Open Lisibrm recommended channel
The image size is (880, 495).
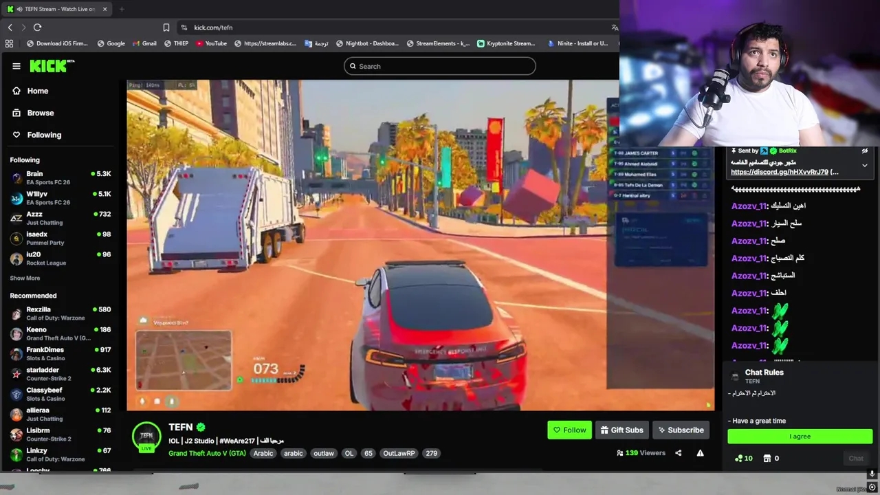60,434
